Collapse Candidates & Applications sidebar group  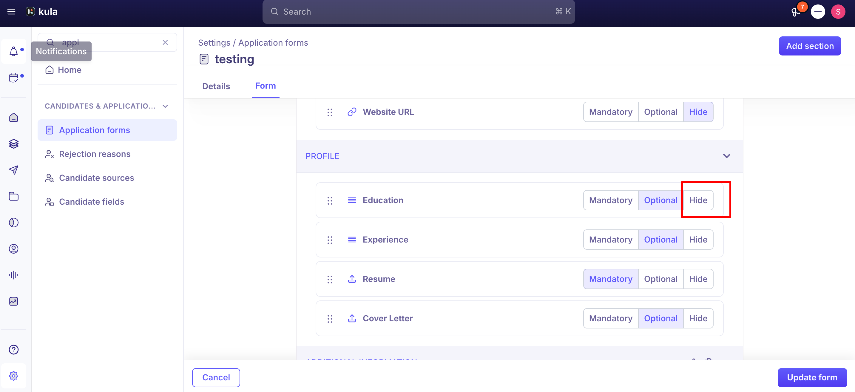point(165,106)
